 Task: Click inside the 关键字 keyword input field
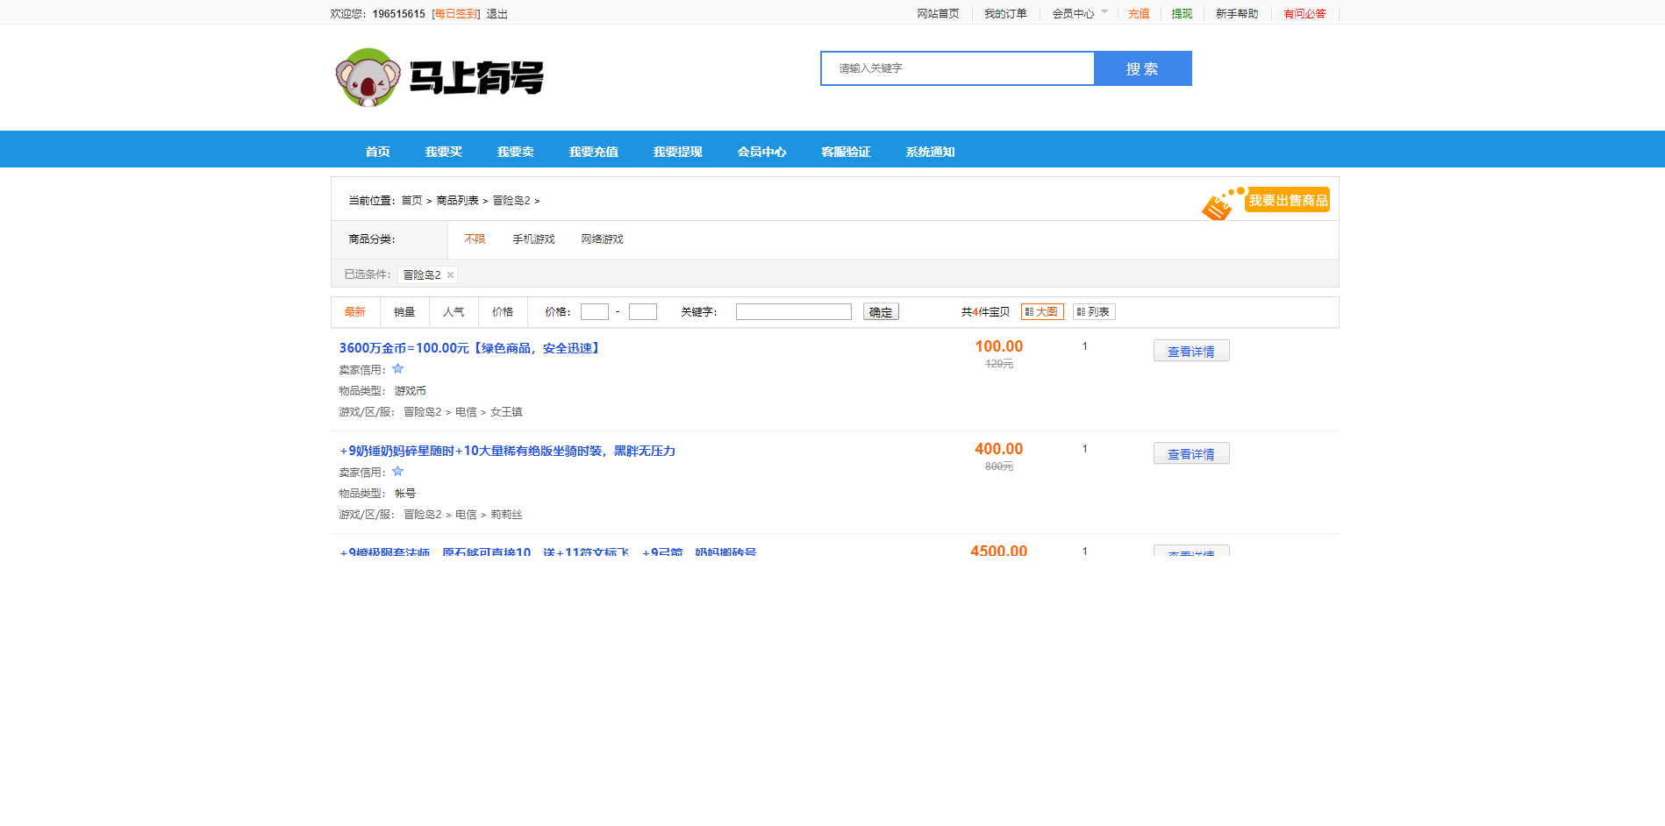[792, 311]
